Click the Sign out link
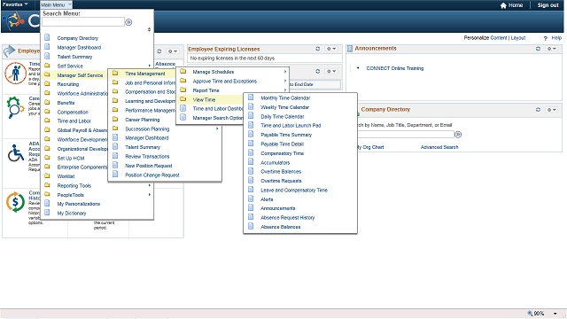567x319 pixels. tap(548, 5)
